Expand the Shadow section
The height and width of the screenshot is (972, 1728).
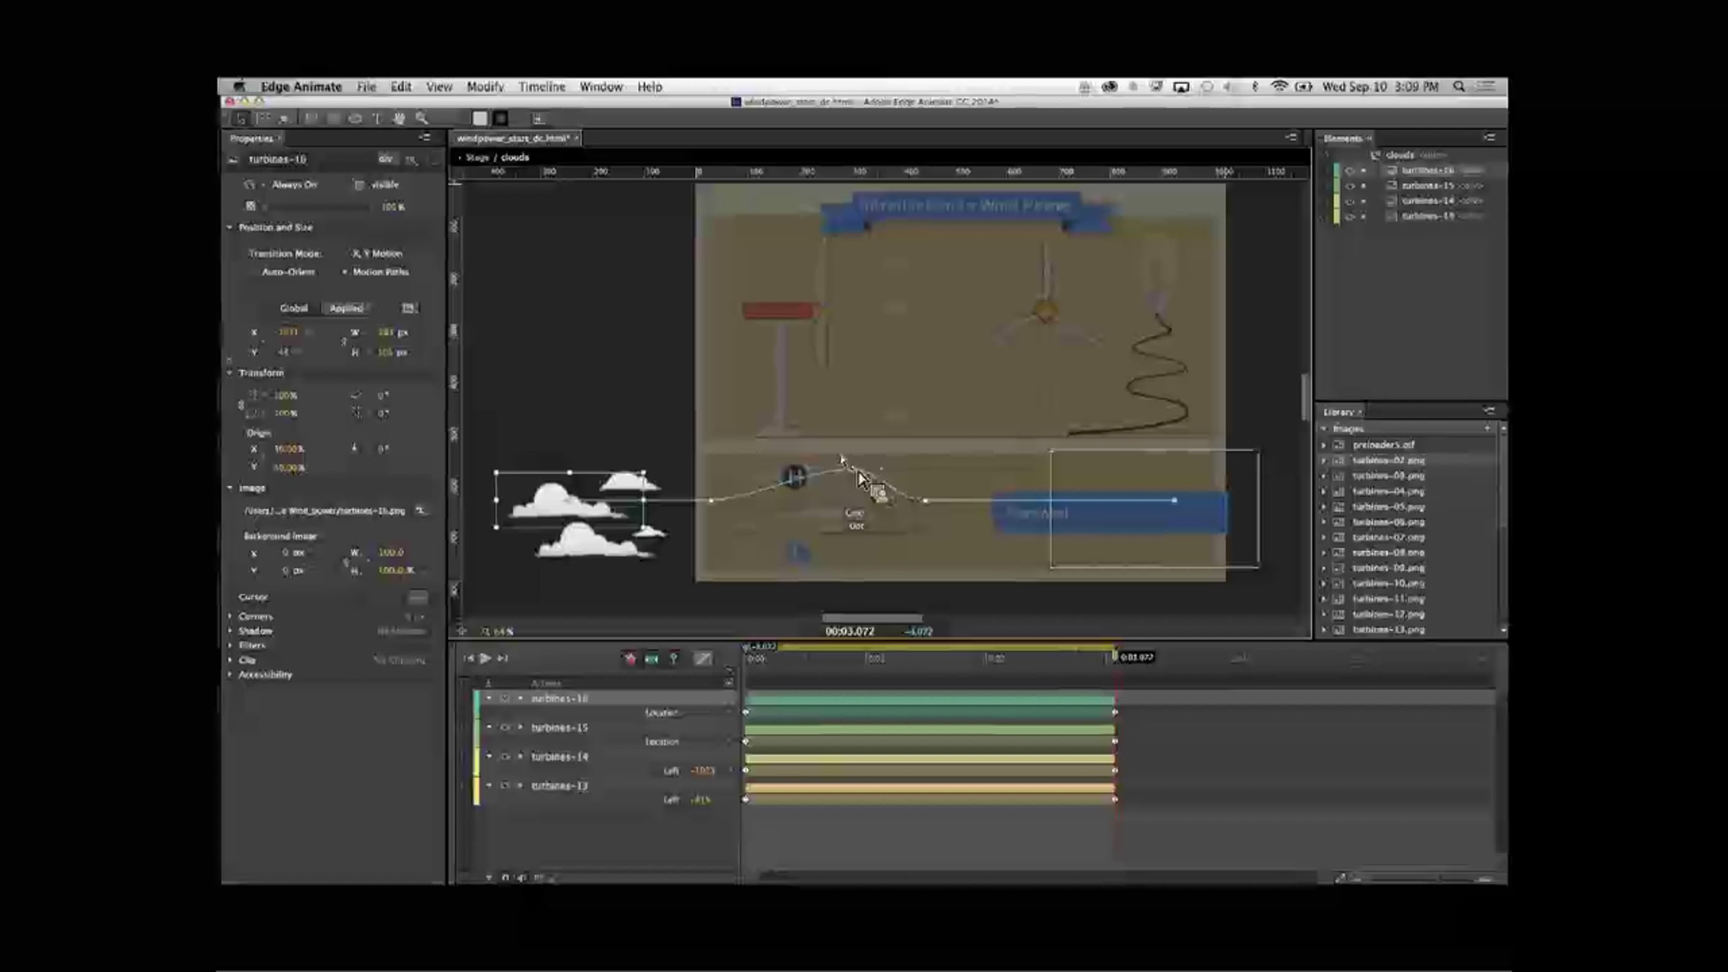click(230, 631)
